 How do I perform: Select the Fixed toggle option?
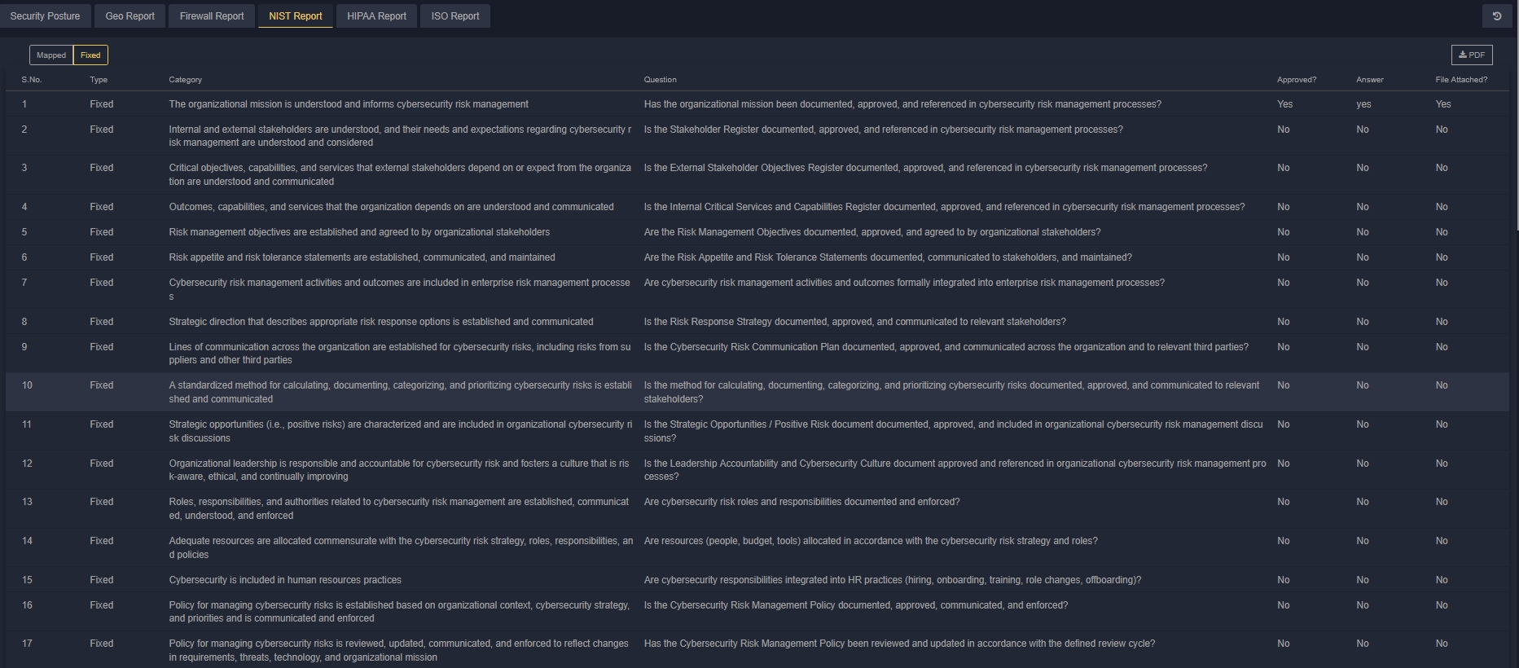click(90, 55)
